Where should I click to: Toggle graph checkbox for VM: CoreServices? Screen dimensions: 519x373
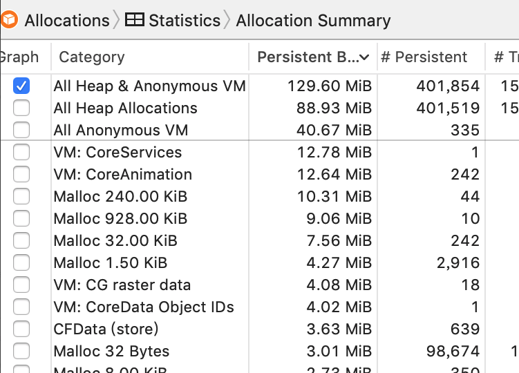coord(21,152)
